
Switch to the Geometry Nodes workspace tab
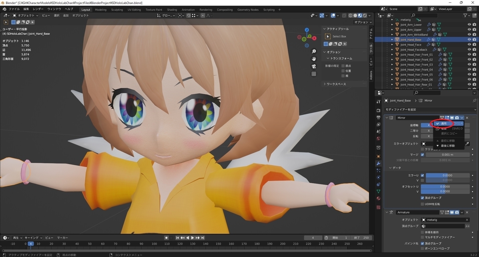[248, 10]
